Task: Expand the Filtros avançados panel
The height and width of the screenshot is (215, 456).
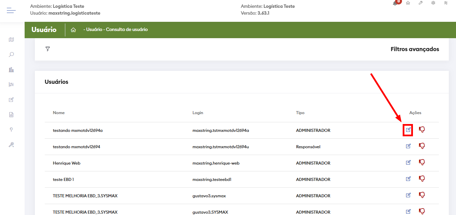Action: (x=415, y=49)
